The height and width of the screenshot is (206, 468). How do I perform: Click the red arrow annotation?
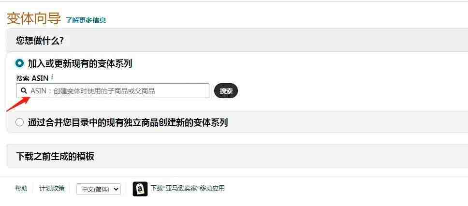tap(18, 104)
